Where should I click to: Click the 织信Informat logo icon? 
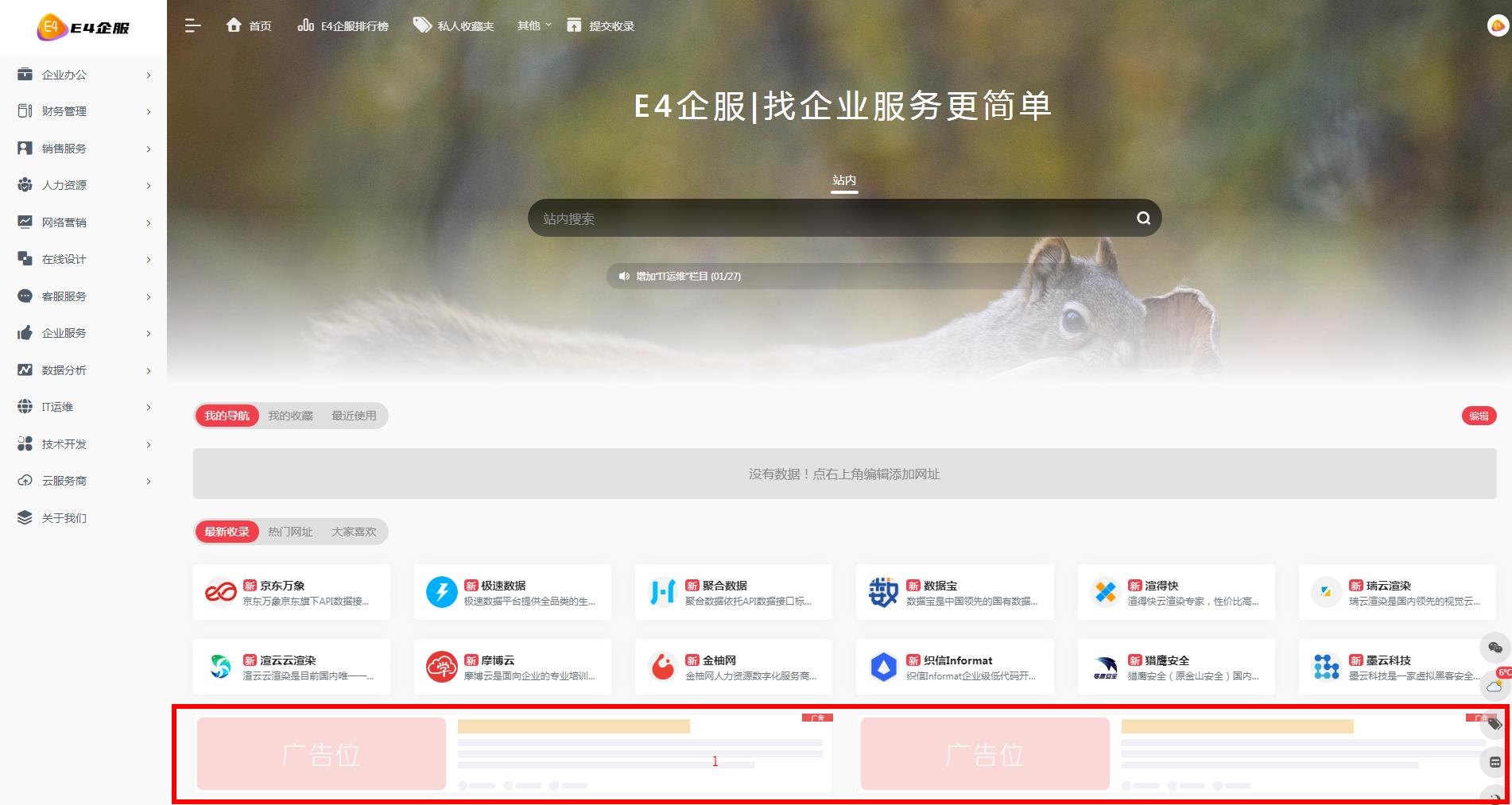[883, 668]
